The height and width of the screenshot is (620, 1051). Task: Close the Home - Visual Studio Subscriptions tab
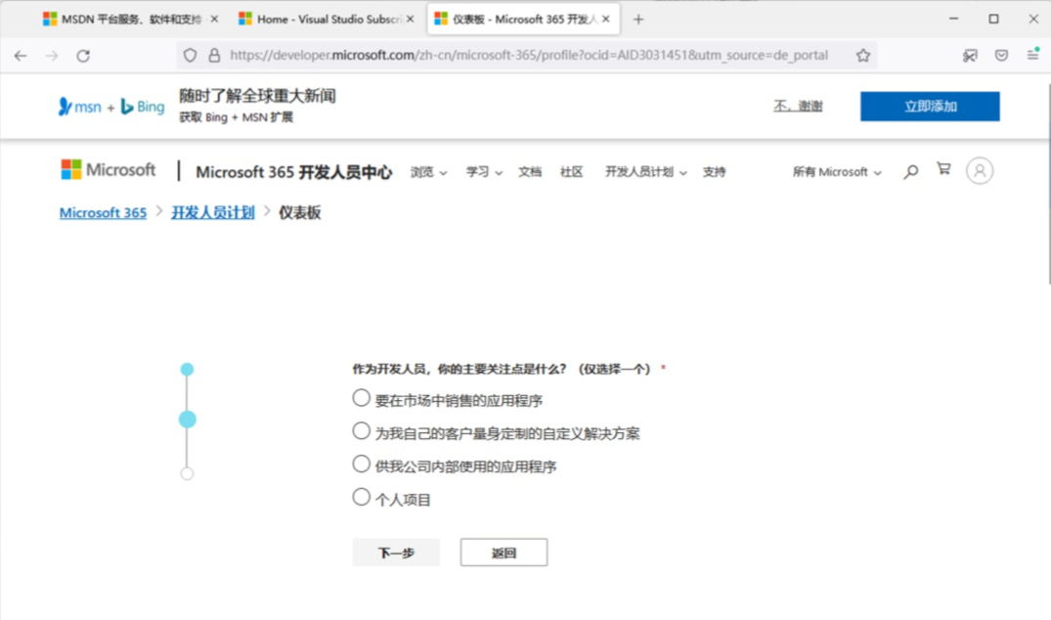[x=411, y=20]
